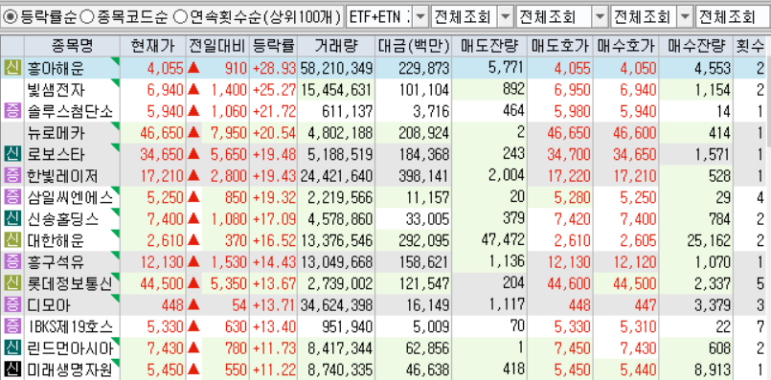Select the 뉴로메카 stock name
771x380 pixels.
(57, 134)
